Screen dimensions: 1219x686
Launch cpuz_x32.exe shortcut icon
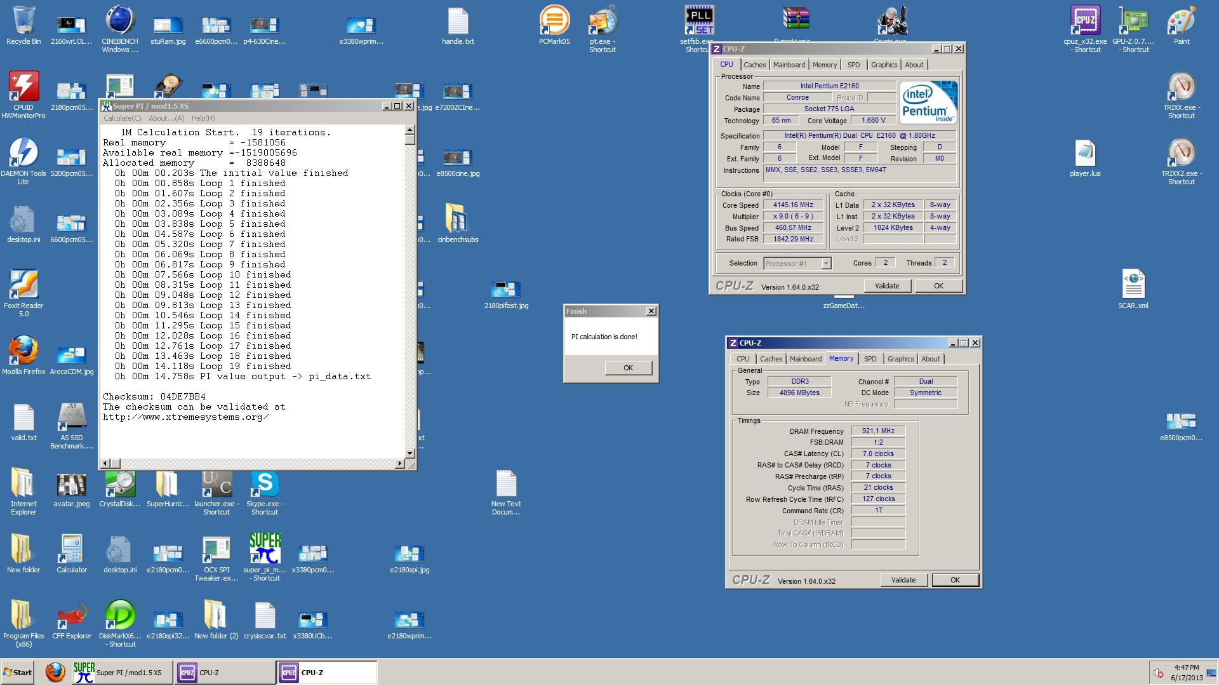point(1085,29)
